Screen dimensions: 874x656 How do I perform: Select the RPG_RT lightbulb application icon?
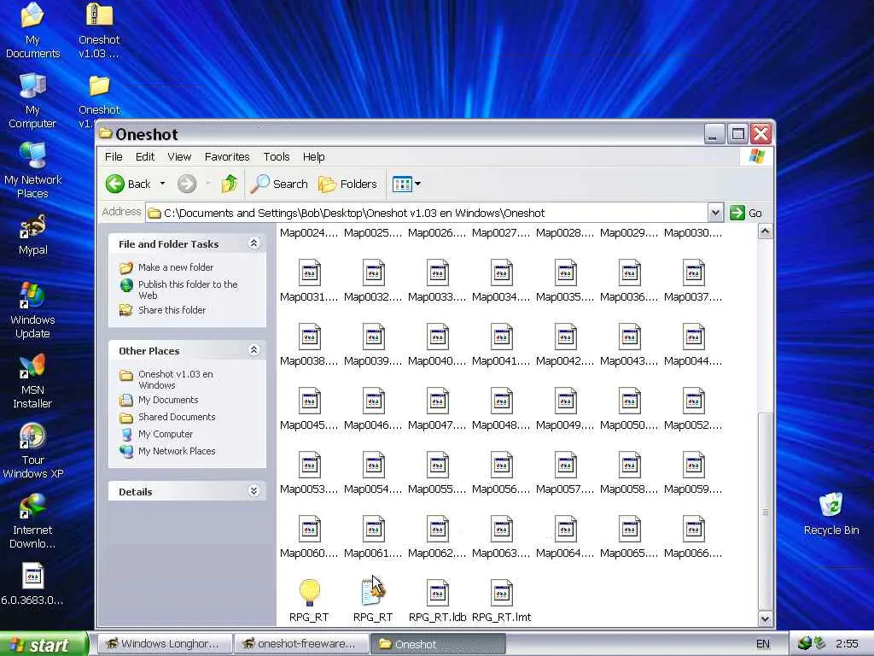[309, 593]
